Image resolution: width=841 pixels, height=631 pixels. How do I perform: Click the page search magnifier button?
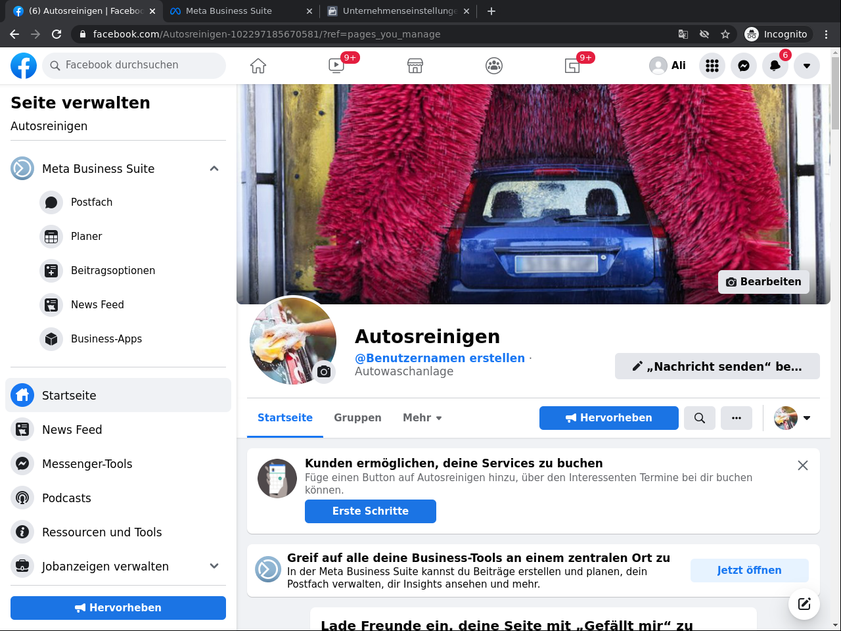click(700, 418)
